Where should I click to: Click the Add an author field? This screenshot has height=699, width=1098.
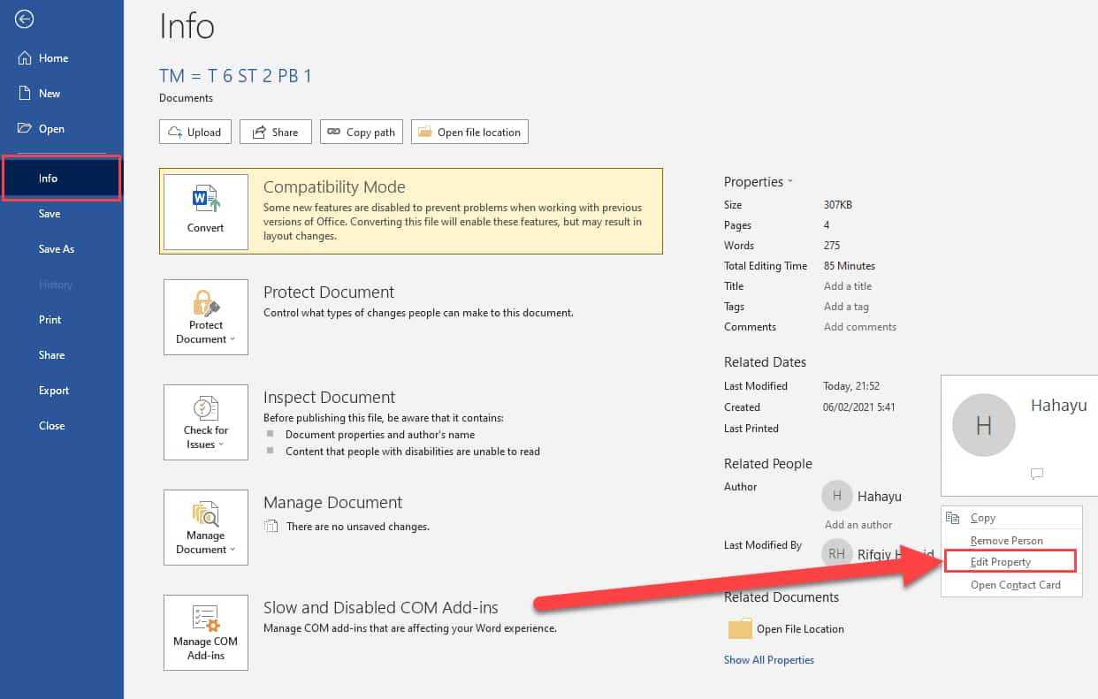point(858,525)
